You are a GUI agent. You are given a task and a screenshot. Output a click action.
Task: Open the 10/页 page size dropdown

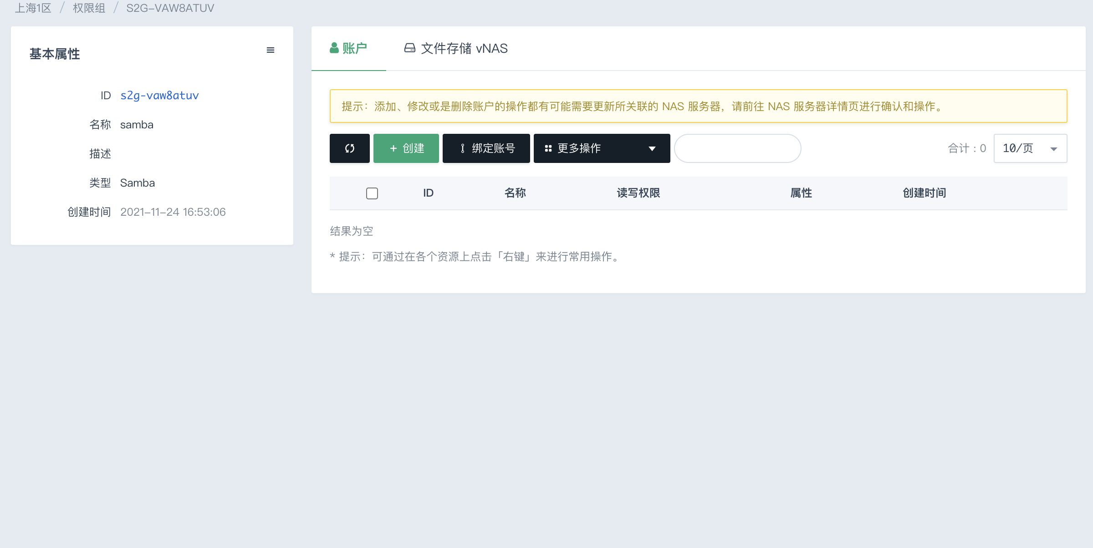tap(1030, 148)
